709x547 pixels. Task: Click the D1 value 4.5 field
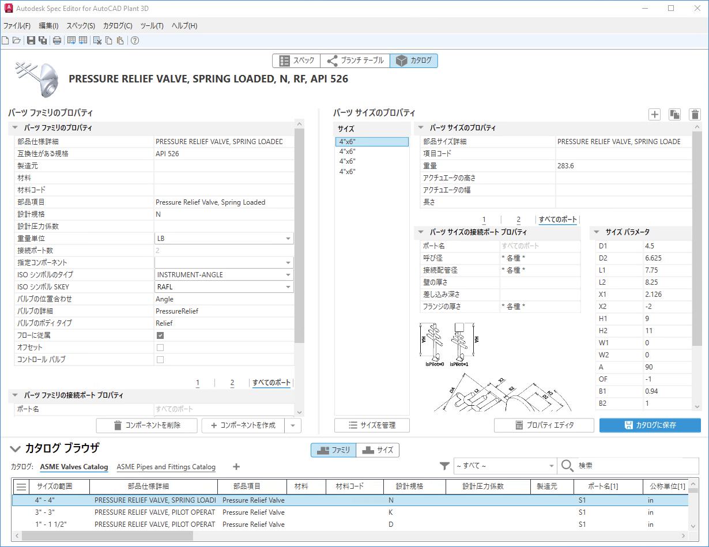tap(667, 246)
